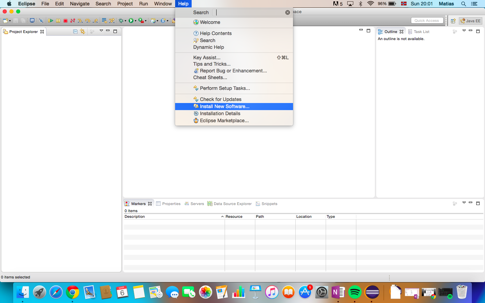Open the Data Source Explorer tab
Viewport: 485px width, 303px height.
229,204
